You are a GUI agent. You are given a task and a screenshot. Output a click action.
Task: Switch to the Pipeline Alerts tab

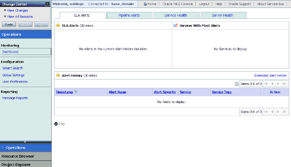pyautogui.click(x=130, y=15)
